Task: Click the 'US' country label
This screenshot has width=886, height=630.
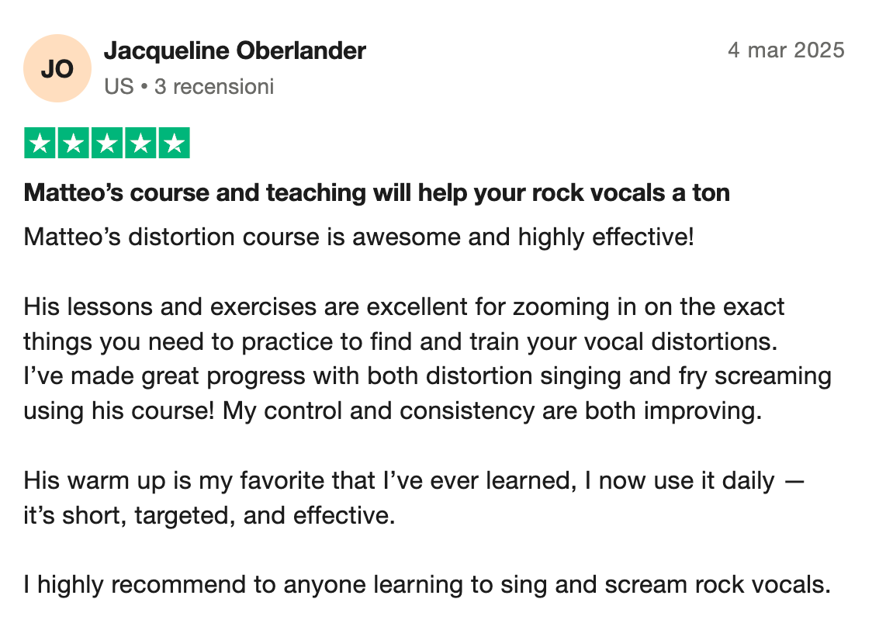Action: [119, 86]
